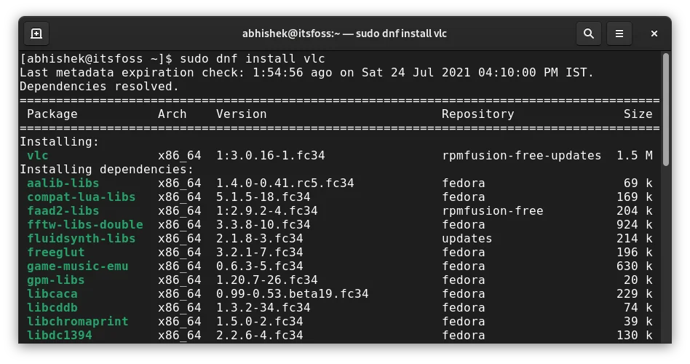Click the window title text

344,33
